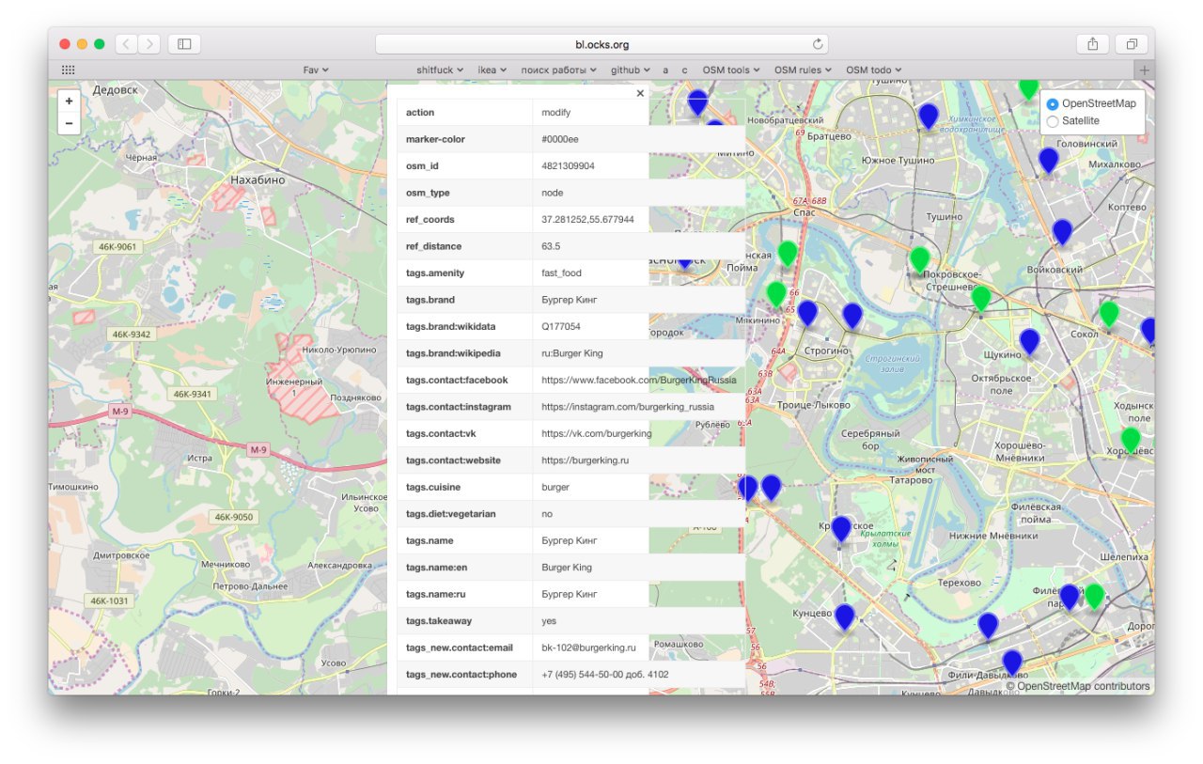The height and width of the screenshot is (764, 1203).
Task: Toggle the Safari sidebar
Action: 184,44
